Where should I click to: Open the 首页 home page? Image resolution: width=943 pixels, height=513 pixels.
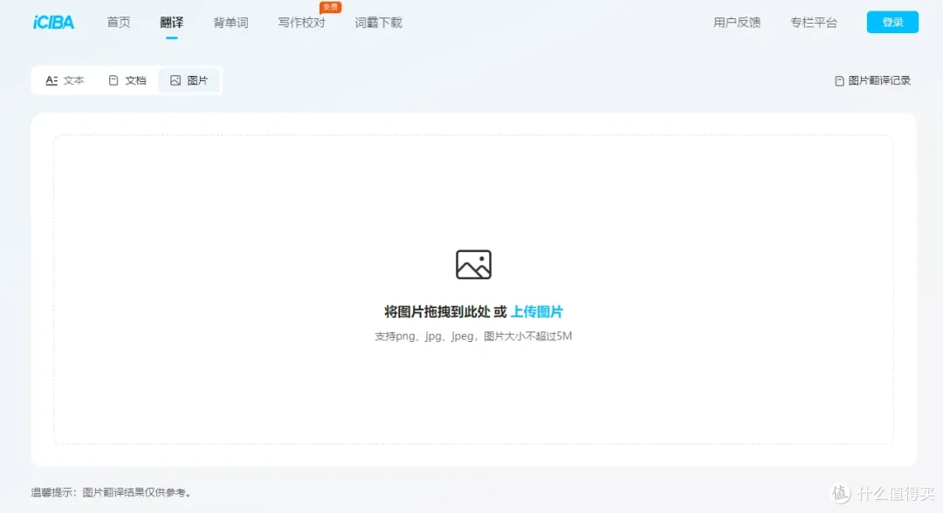[x=119, y=22]
